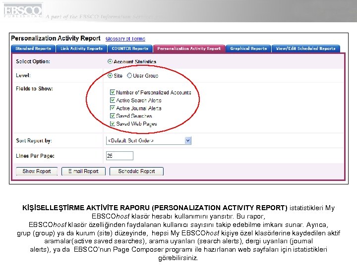Toggle the Saved Web Pages checkbox

pos(112,124)
